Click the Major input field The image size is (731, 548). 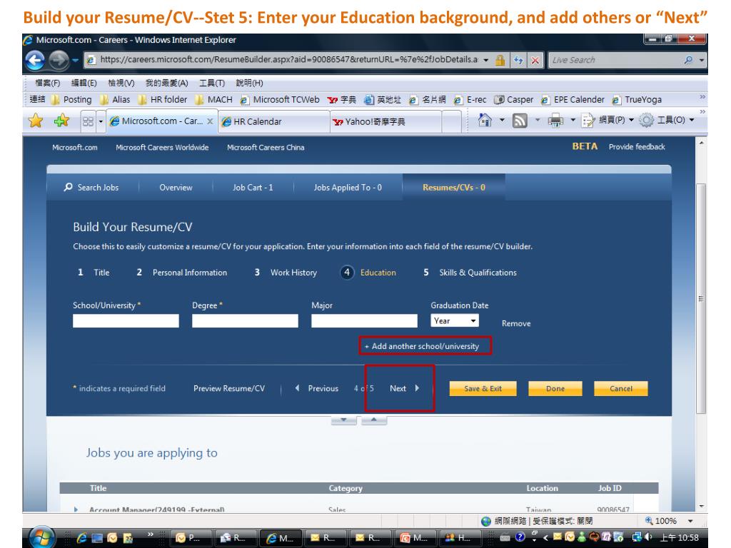365,320
